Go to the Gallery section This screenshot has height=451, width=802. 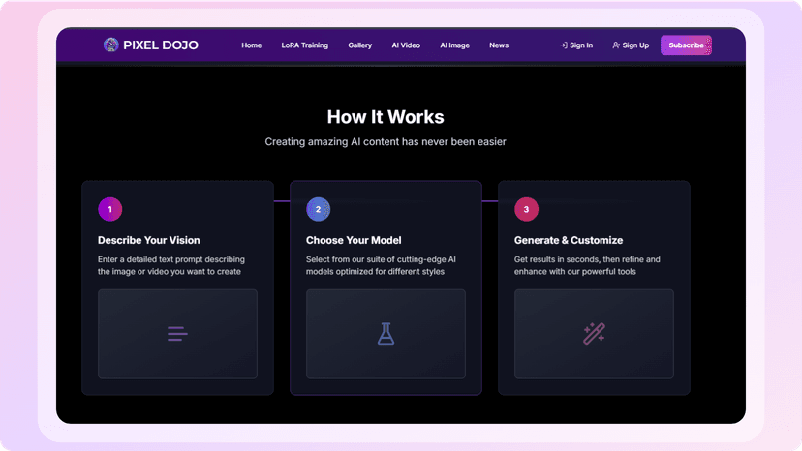[x=359, y=45]
